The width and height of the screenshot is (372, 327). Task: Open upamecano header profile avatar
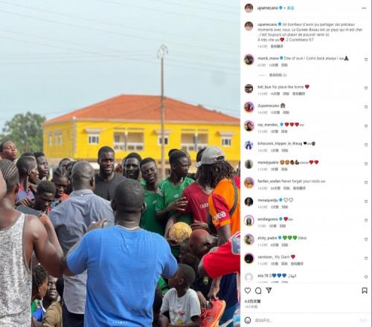click(248, 8)
